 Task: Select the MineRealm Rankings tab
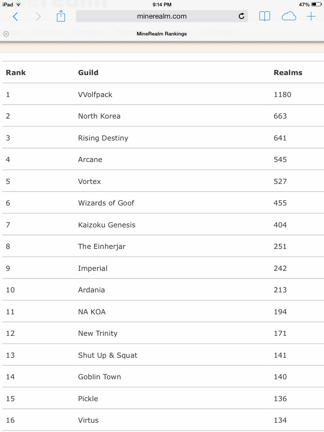point(162,34)
